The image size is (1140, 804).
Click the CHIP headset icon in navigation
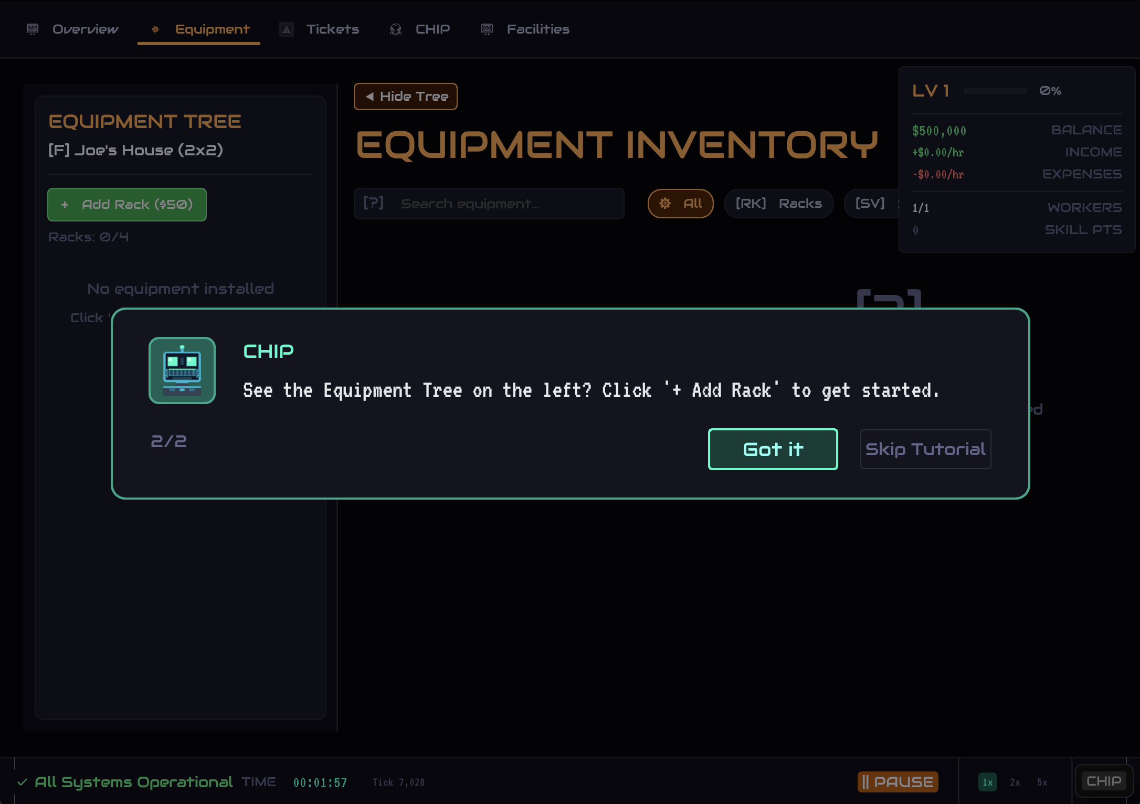click(396, 29)
